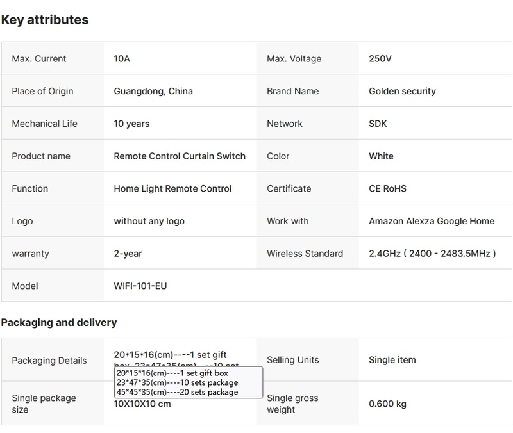Viewport: 513px width, 433px height.
Task: Click the CE RoHS certificate value
Action: point(387,189)
